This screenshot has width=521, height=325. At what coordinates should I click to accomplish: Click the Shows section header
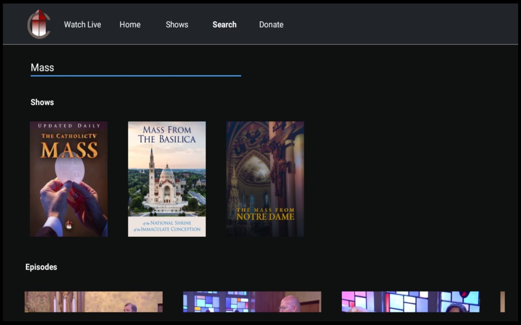click(x=42, y=102)
